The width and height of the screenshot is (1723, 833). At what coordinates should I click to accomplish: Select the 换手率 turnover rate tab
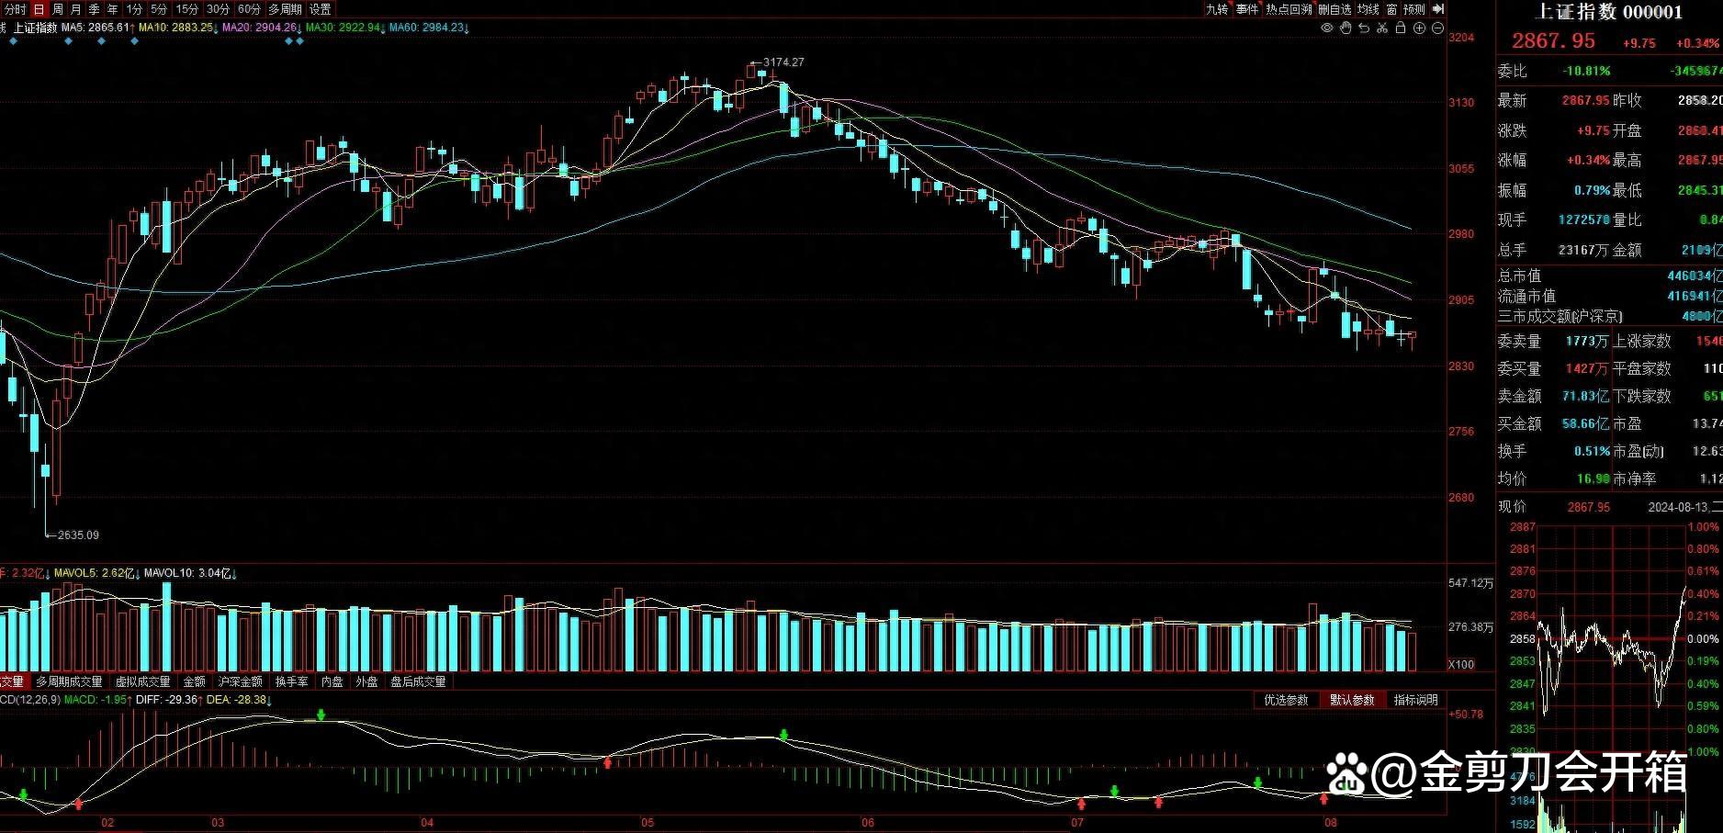click(x=291, y=681)
